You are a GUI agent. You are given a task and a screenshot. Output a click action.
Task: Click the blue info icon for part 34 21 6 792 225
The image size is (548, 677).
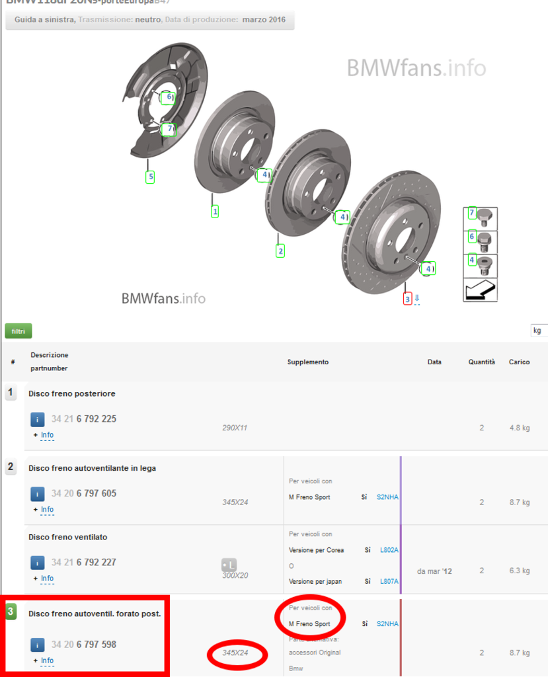[38, 419]
